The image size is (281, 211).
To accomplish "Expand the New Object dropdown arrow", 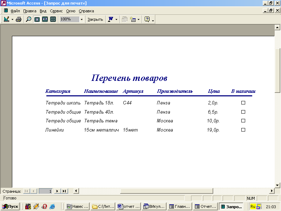I will (x=138, y=19).
